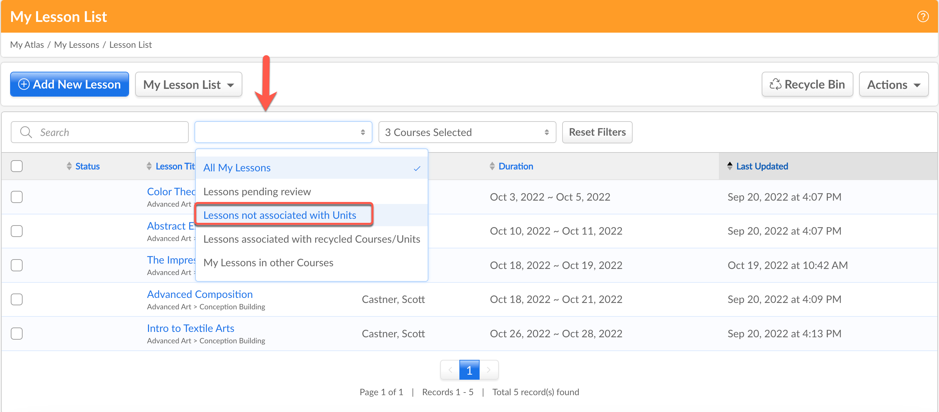The height and width of the screenshot is (412, 939).
Task: Click the Add New Lesson button
Action: (70, 84)
